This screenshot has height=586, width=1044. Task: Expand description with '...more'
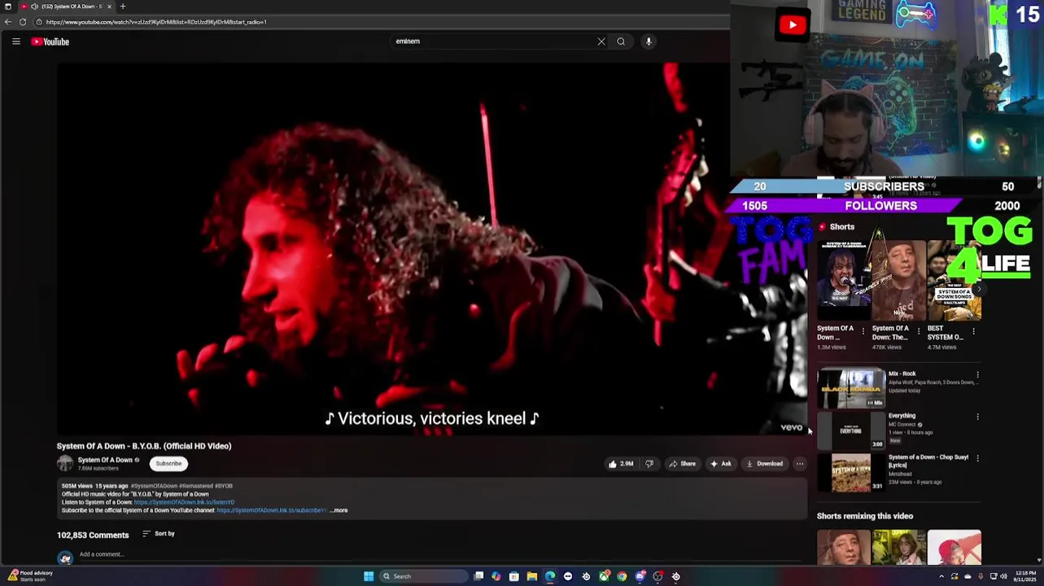click(339, 510)
